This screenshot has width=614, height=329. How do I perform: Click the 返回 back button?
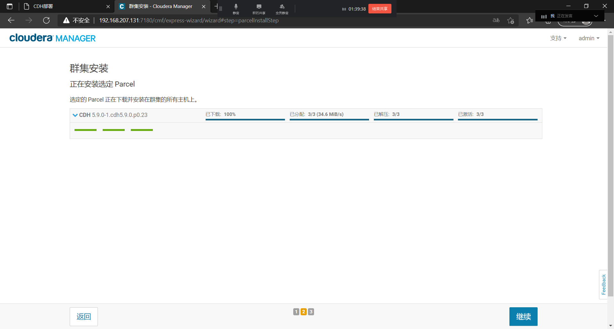click(x=84, y=317)
